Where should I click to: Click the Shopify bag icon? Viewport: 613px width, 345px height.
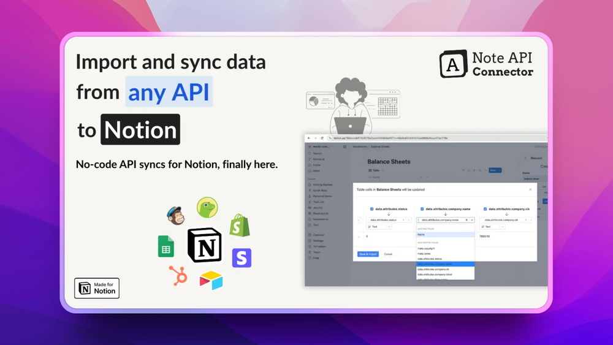(x=240, y=226)
